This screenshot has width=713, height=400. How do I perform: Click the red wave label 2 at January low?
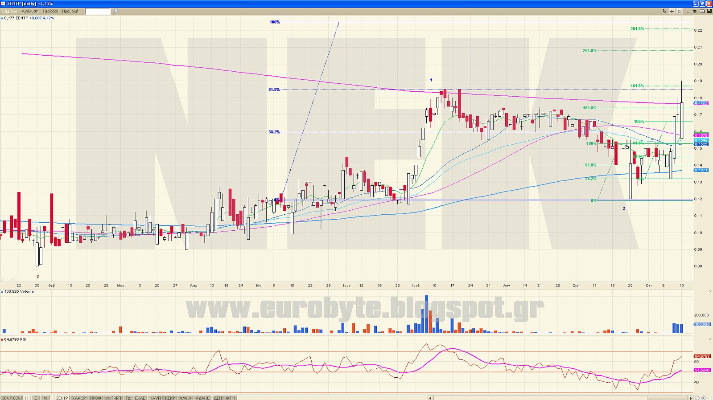click(x=37, y=276)
